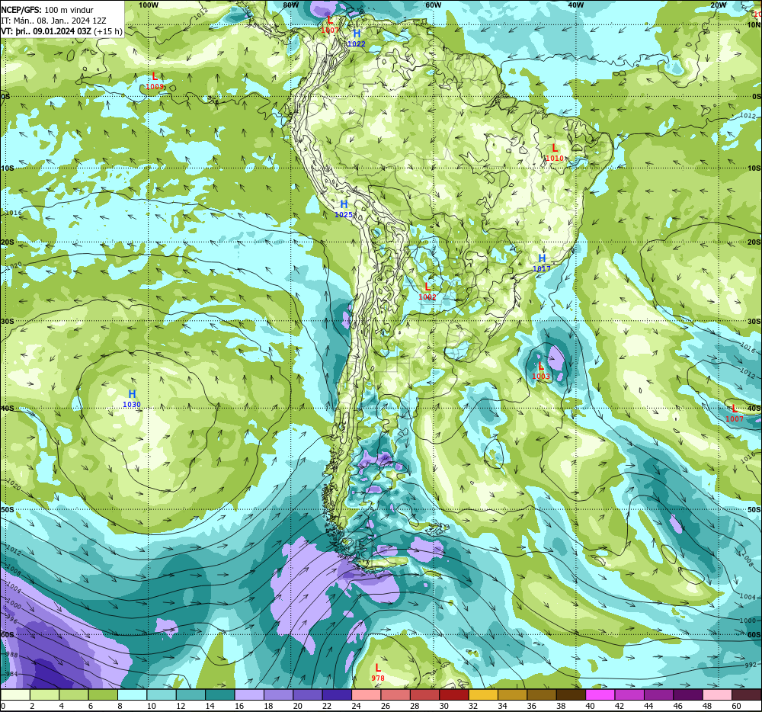Click legend swatch between 16 and 18
Image resolution: width=762 pixels, height=712 pixels.
click(x=249, y=695)
